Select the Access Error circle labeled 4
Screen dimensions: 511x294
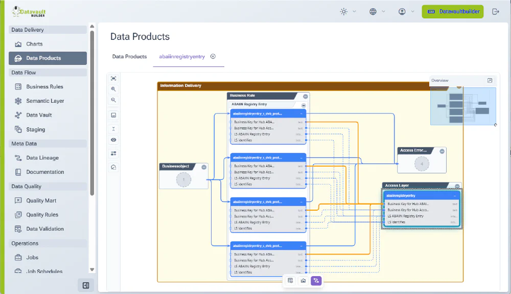pyautogui.click(x=422, y=164)
